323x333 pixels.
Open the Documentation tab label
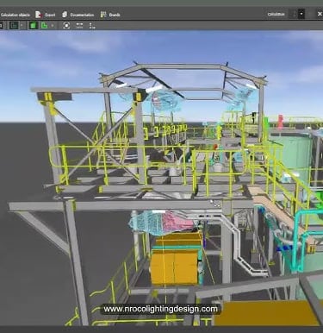point(82,15)
